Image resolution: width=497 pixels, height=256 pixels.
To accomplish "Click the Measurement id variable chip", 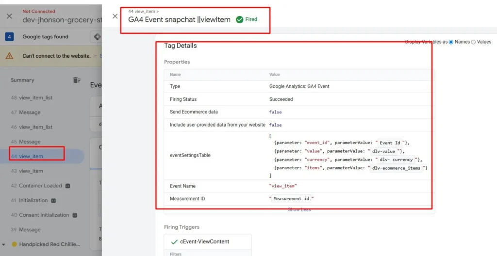I will click(291, 199).
